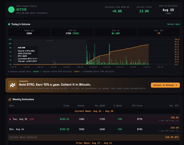This screenshot has width=184, height=145.
Task: Click the SPONSORED label in the banner
Action: (24, 81)
